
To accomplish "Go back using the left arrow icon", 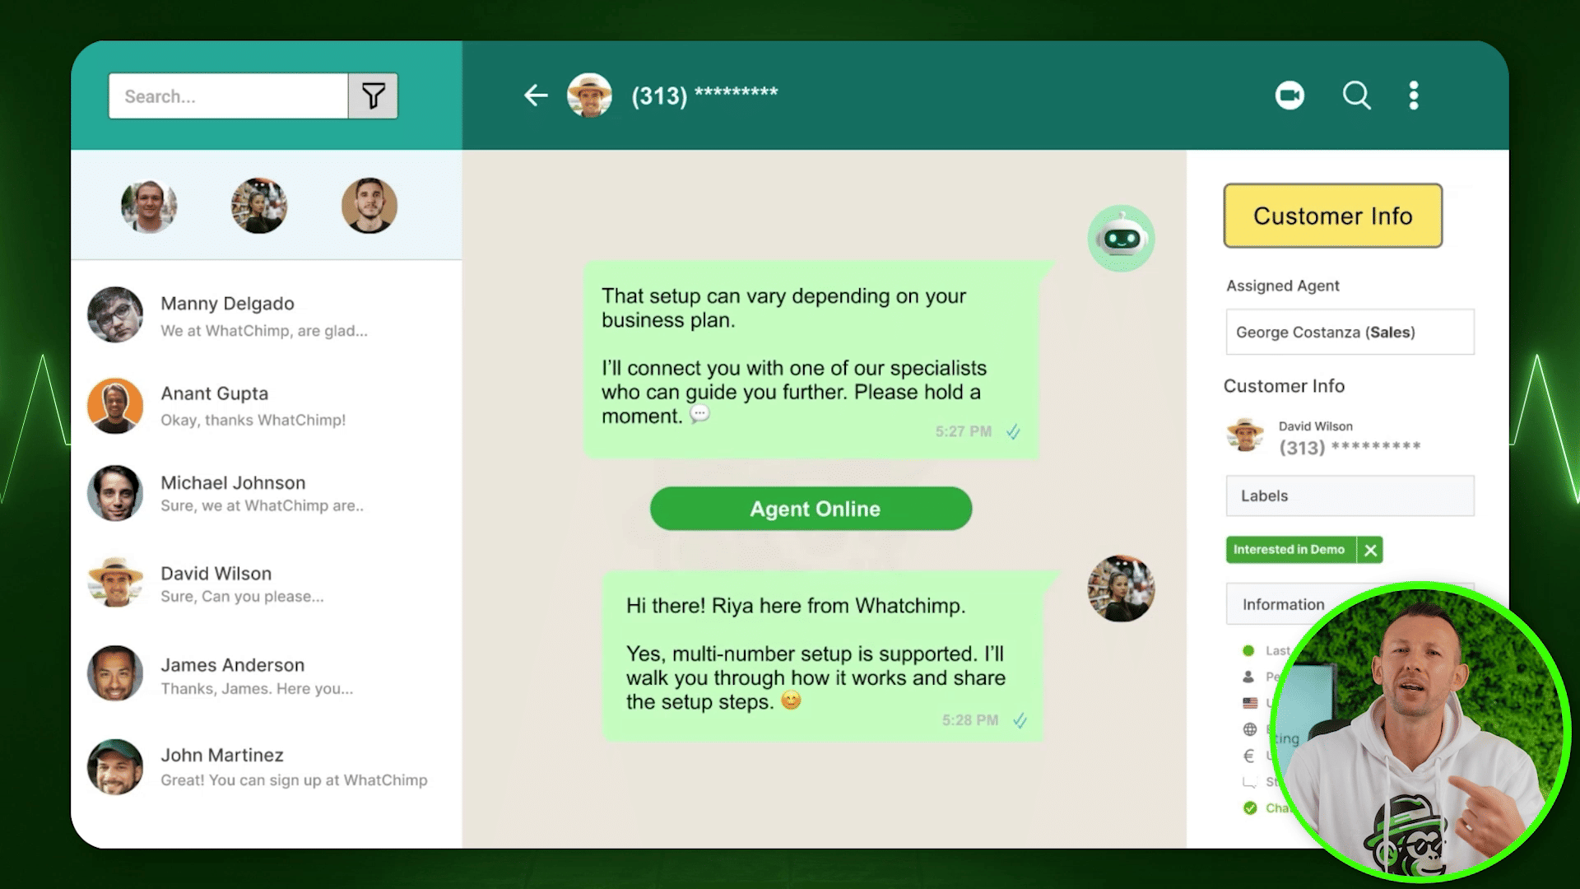I will tap(536, 95).
